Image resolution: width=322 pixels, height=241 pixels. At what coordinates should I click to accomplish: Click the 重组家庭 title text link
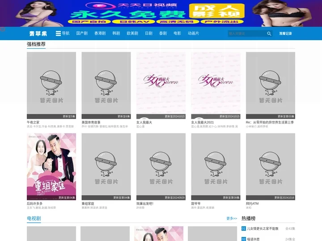88,204
